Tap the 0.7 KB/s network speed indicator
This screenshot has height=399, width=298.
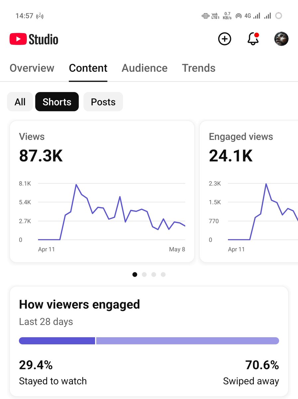pos(227,16)
